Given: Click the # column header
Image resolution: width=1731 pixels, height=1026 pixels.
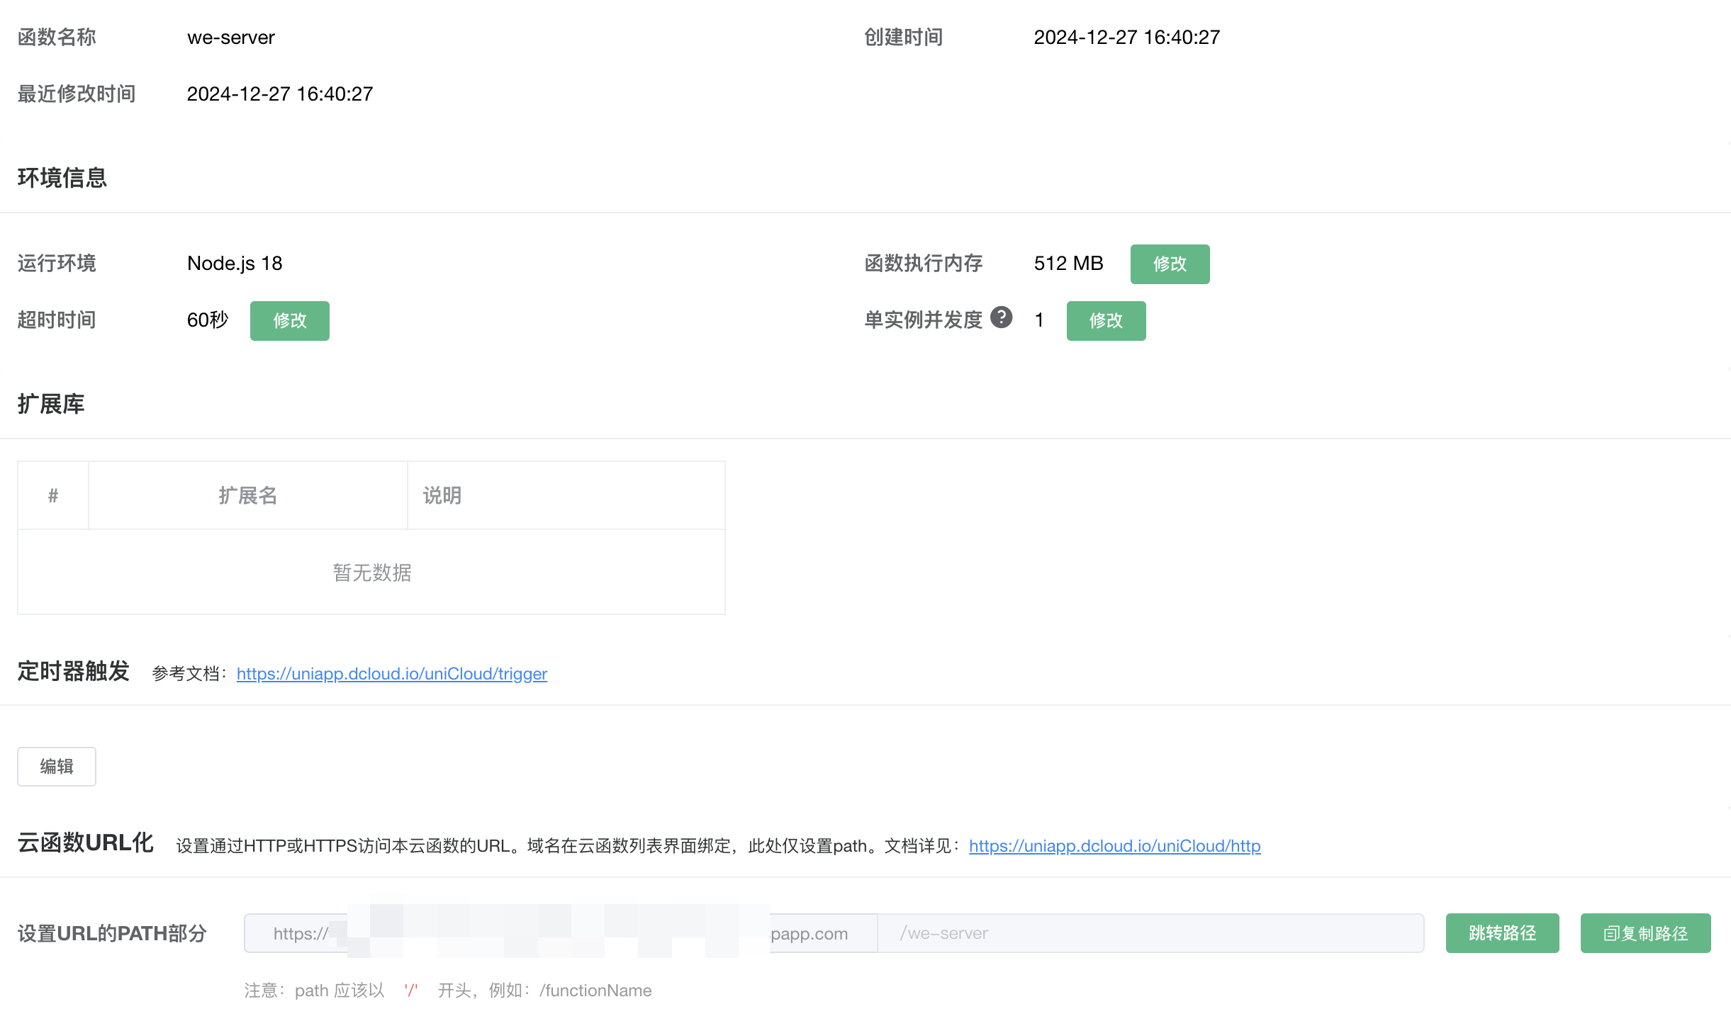Looking at the screenshot, I should 53,495.
